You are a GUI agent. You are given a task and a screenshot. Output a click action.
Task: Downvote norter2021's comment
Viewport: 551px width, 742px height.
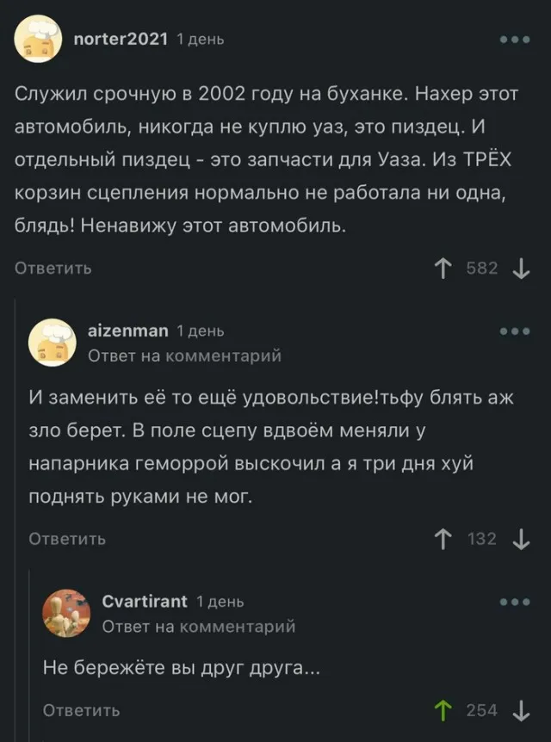[x=521, y=269]
